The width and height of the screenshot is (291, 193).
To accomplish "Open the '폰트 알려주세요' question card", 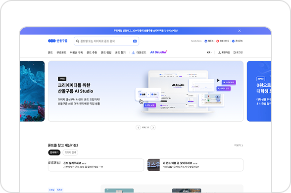I will point(96,165).
